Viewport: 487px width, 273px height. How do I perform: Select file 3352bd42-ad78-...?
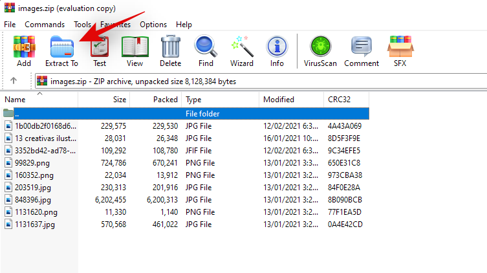point(45,151)
